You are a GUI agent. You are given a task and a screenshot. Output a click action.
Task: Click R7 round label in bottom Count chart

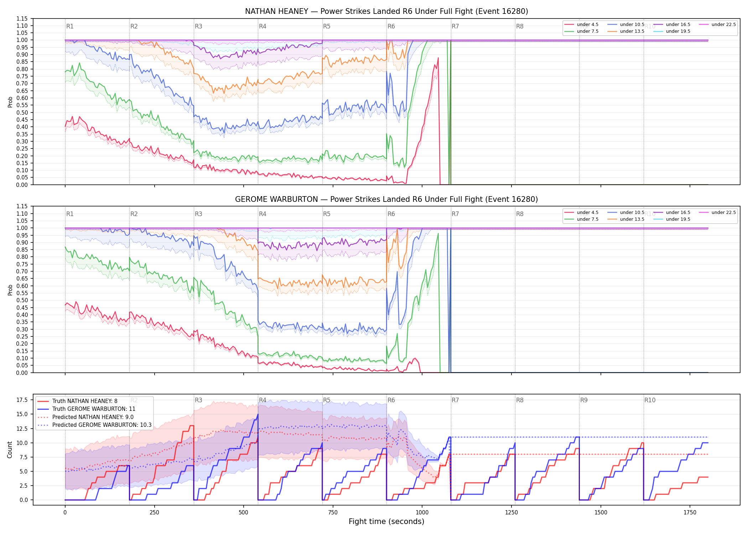(455, 400)
